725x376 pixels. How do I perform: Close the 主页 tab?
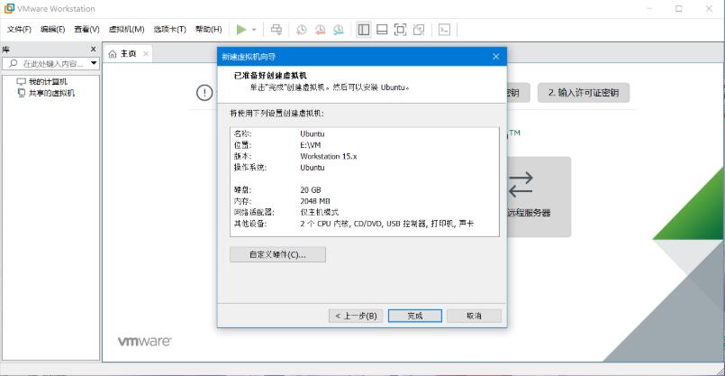pos(146,54)
